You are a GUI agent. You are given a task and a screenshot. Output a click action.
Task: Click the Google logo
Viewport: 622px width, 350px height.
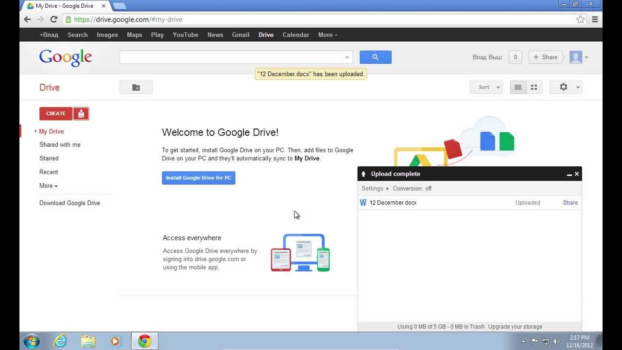tap(66, 57)
